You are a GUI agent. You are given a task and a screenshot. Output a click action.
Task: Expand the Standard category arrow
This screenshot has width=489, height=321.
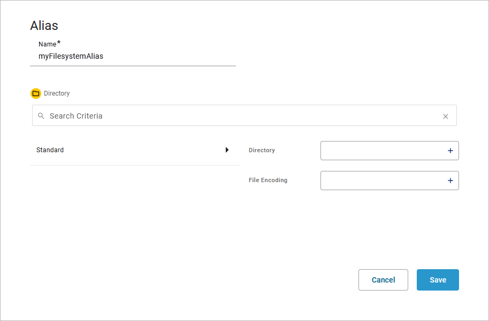pos(227,150)
